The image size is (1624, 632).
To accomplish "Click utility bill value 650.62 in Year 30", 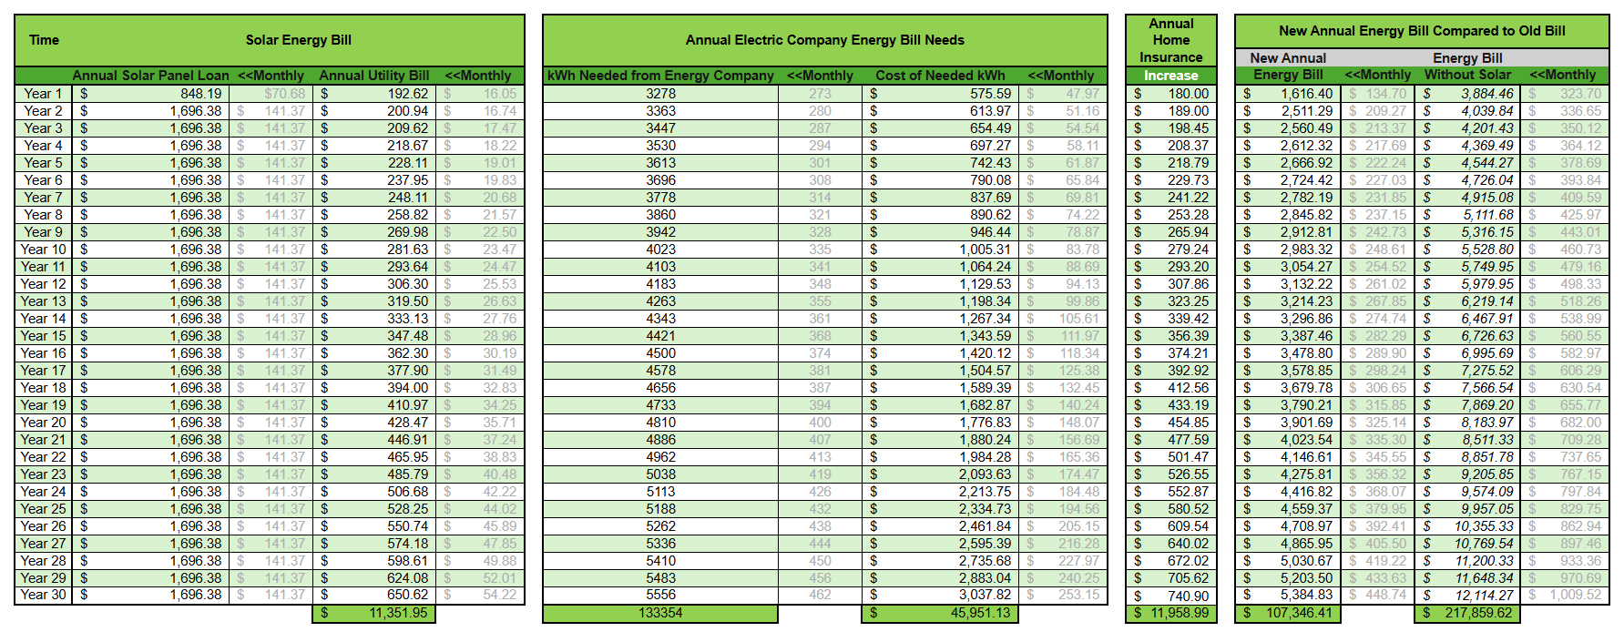I will click(373, 595).
